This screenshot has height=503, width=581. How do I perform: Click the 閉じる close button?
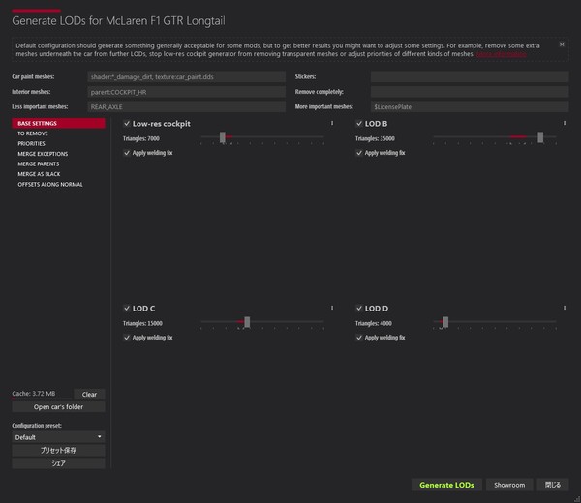pos(553,485)
